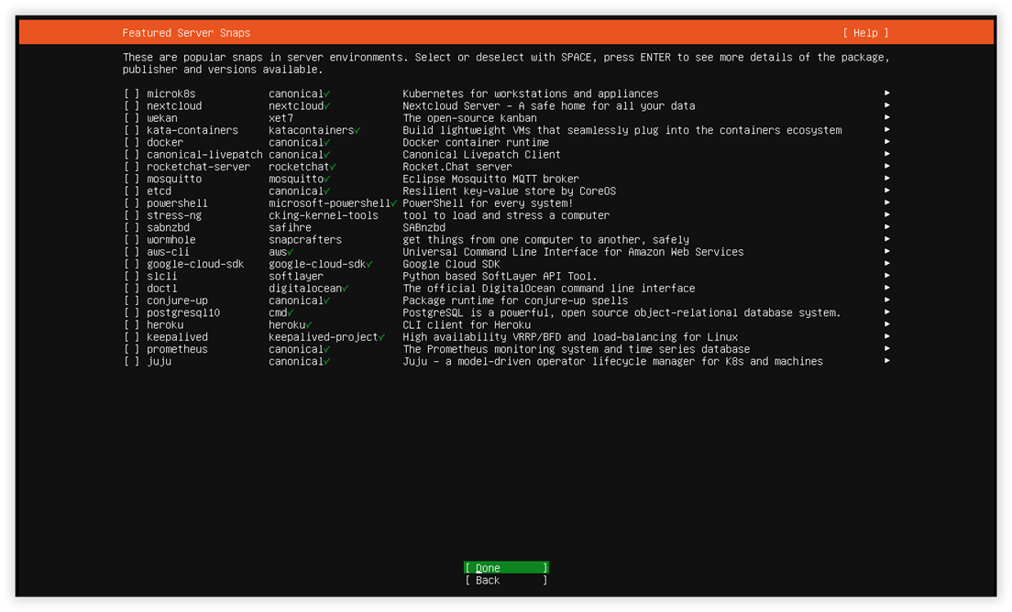Open details arrow for powershell row
Screen dimensions: 1012x612
pos(886,202)
